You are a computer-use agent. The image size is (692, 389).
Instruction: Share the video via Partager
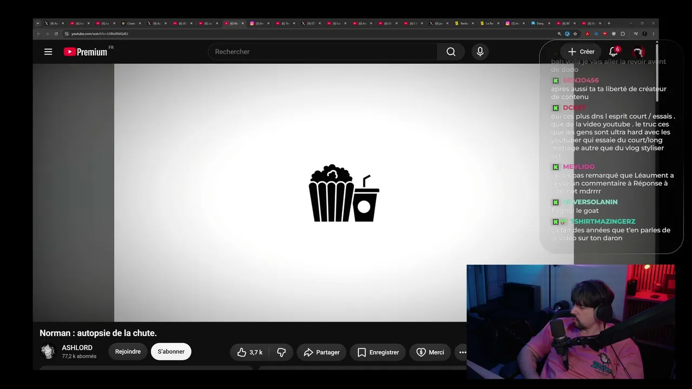(x=321, y=352)
